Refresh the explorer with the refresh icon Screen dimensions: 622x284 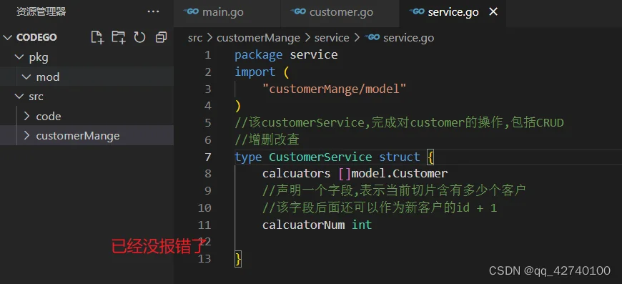click(139, 37)
